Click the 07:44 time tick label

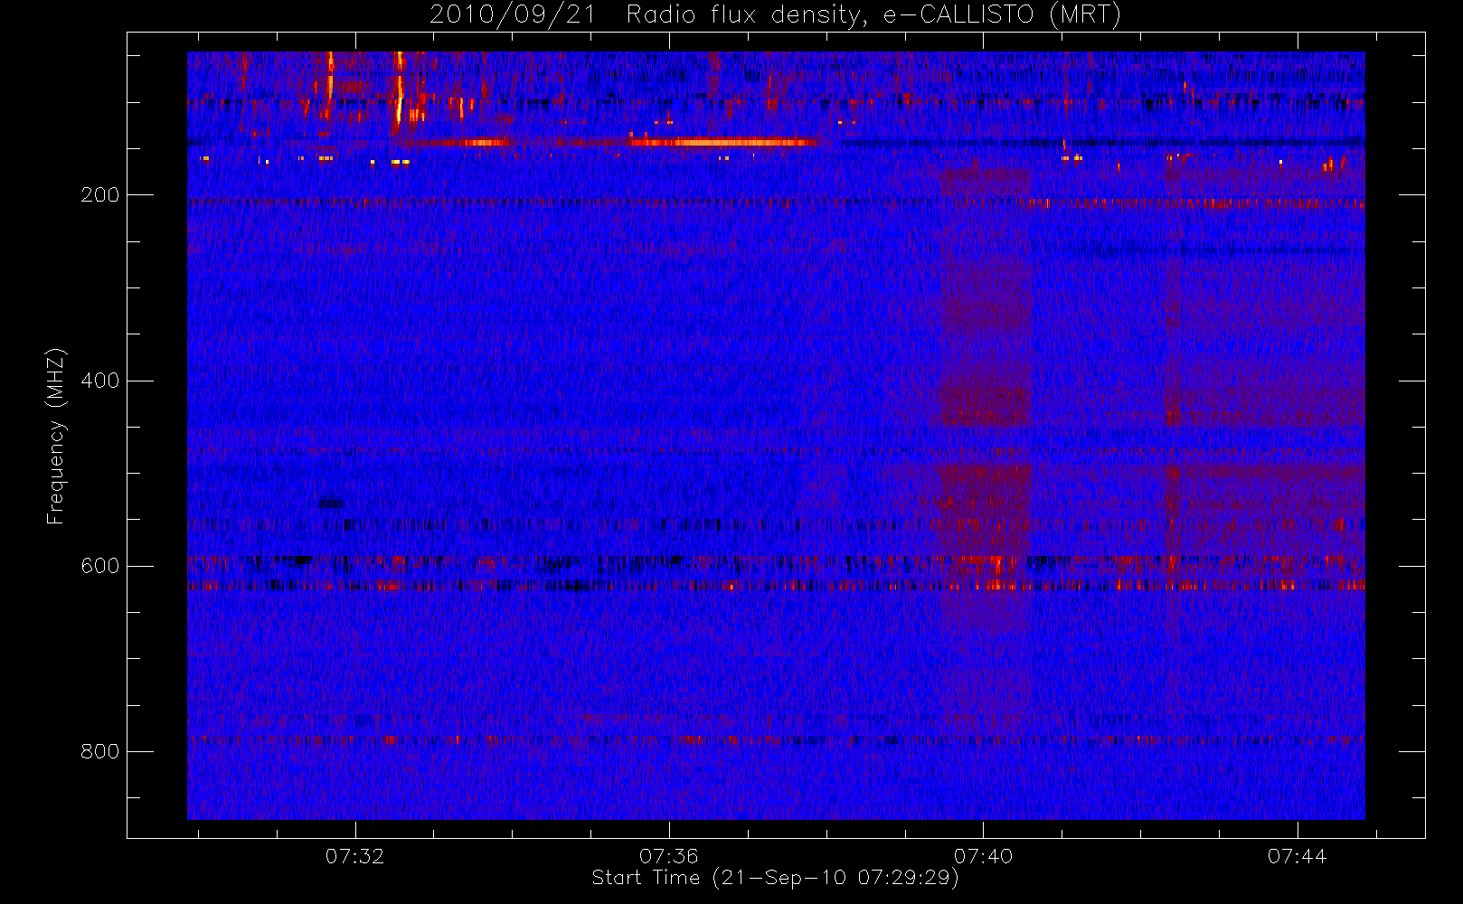point(1297,856)
